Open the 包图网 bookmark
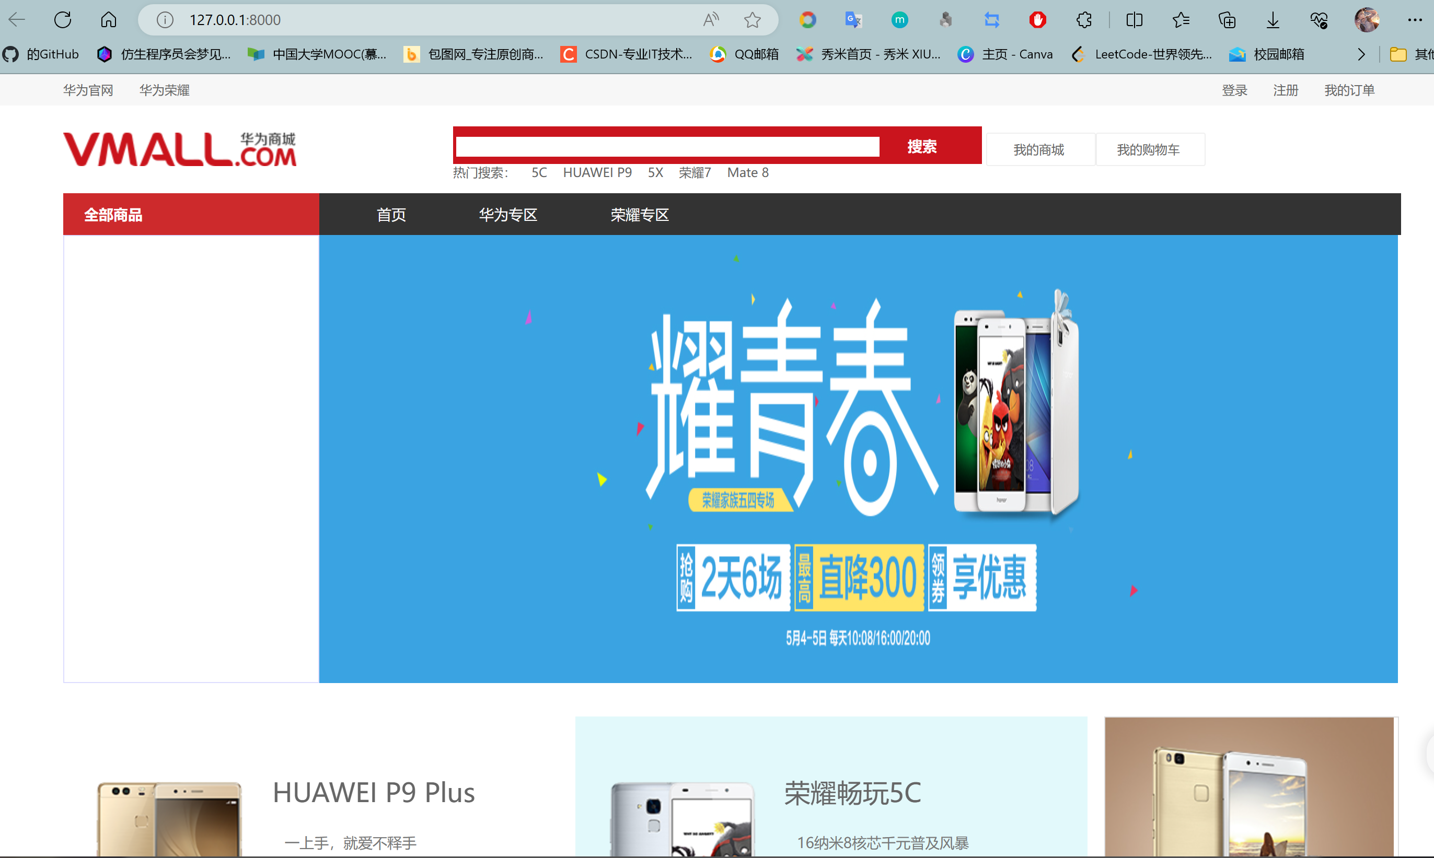The width and height of the screenshot is (1434, 858). click(x=473, y=54)
